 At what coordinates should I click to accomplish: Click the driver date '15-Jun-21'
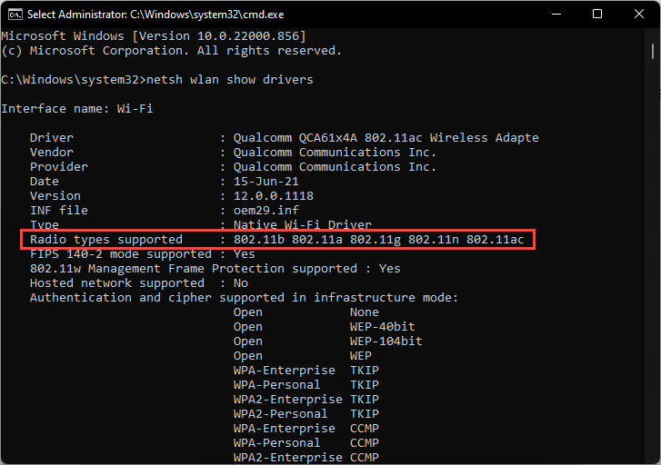tap(265, 182)
